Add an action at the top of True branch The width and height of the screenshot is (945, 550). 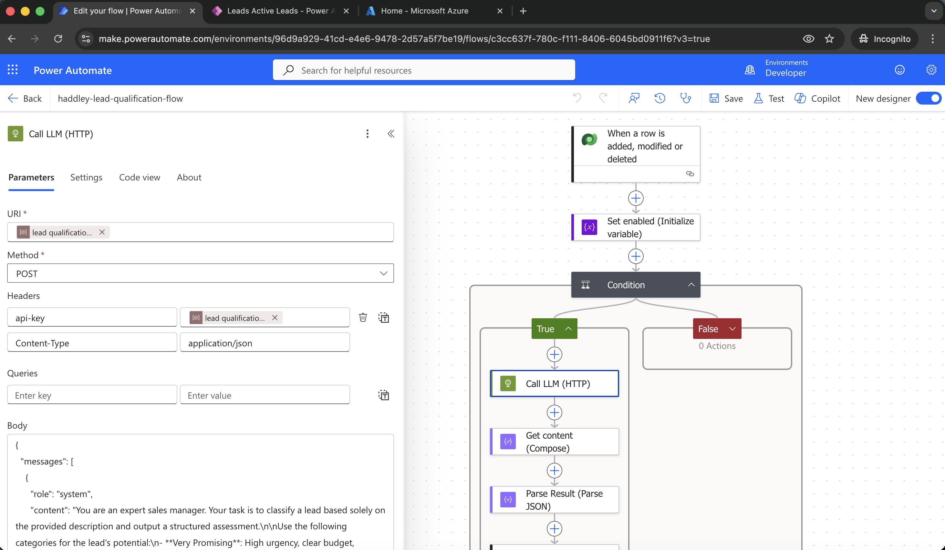tap(554, 354)
